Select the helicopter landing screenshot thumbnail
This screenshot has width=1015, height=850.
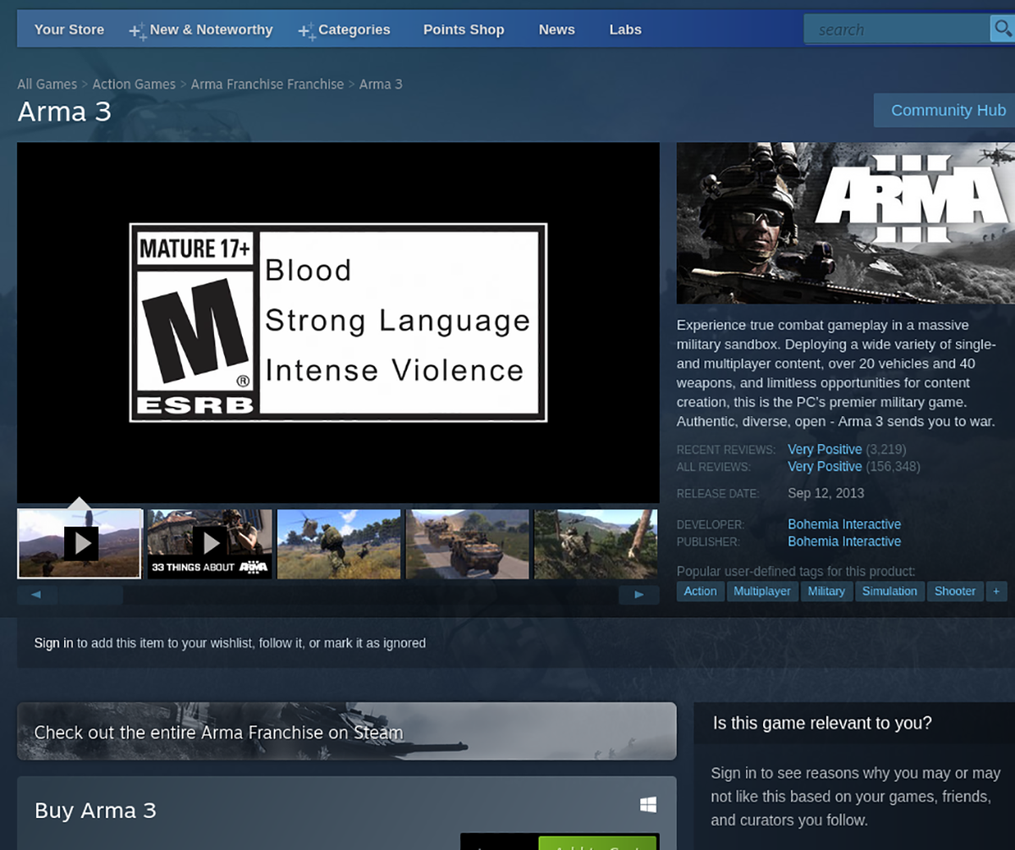[x=339, y=543]
